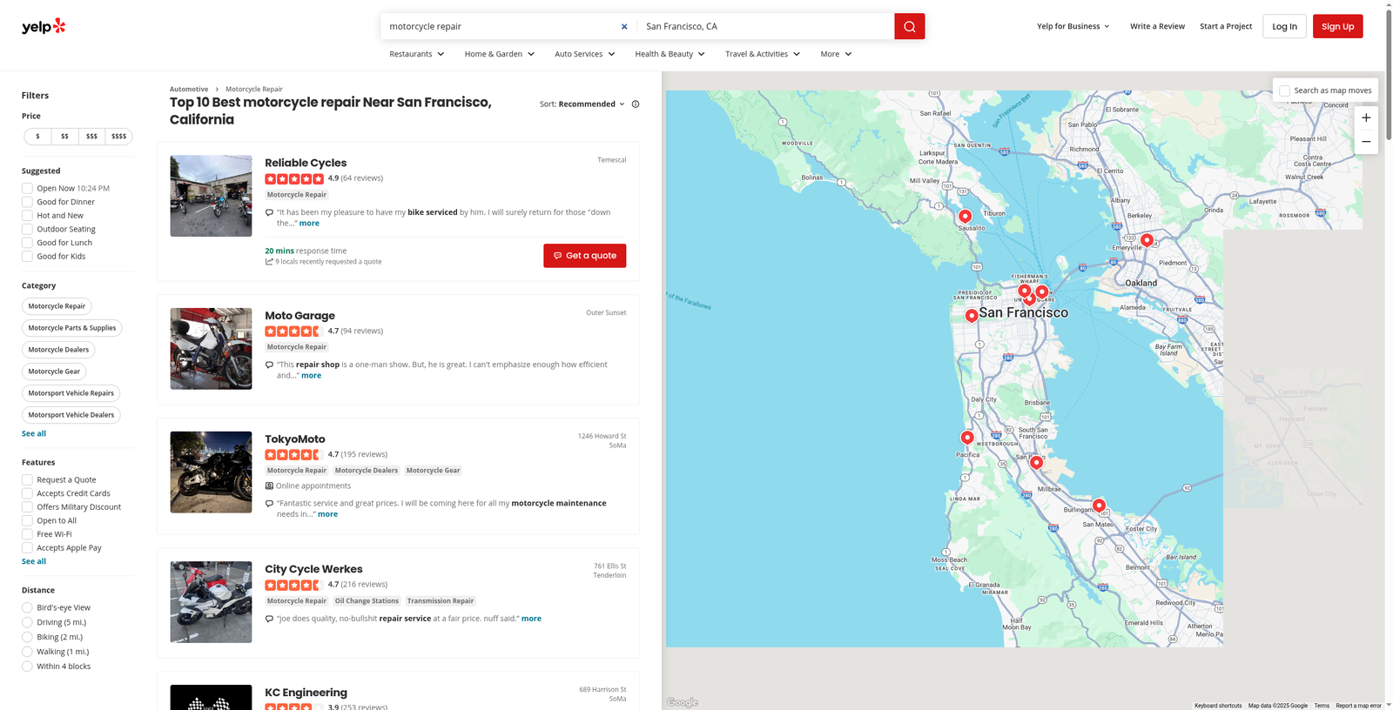Toggle Search as map moves checkbox
1393x710 pixels.
point(1284,90)
